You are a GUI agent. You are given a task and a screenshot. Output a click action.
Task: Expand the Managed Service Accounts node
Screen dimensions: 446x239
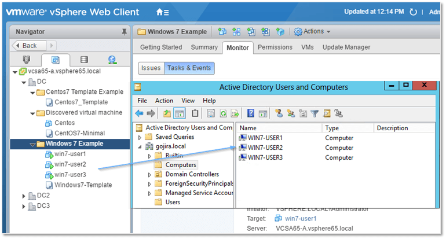[x=149, y=193]
